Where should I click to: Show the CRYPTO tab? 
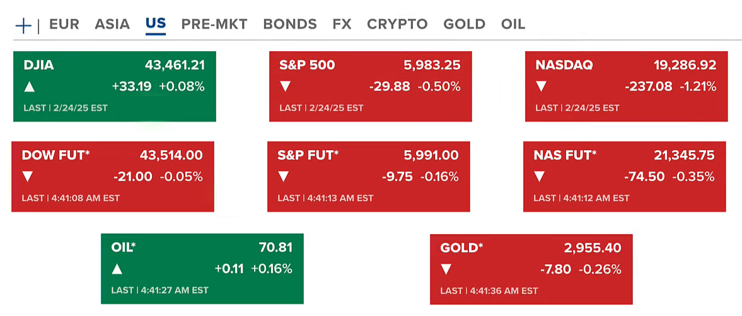[x=397, y=25]
